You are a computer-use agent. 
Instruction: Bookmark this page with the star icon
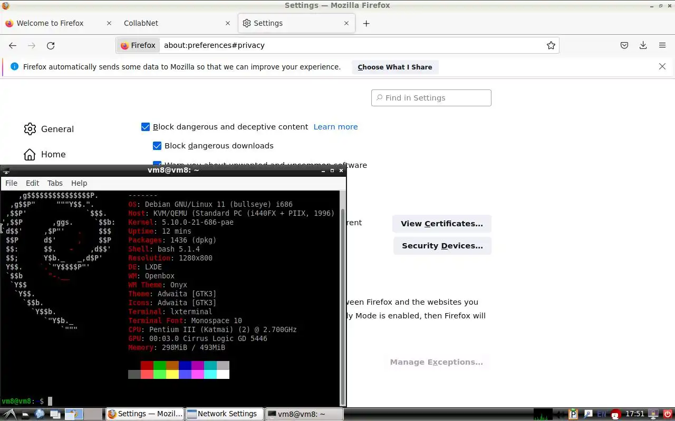coord(551,45)
